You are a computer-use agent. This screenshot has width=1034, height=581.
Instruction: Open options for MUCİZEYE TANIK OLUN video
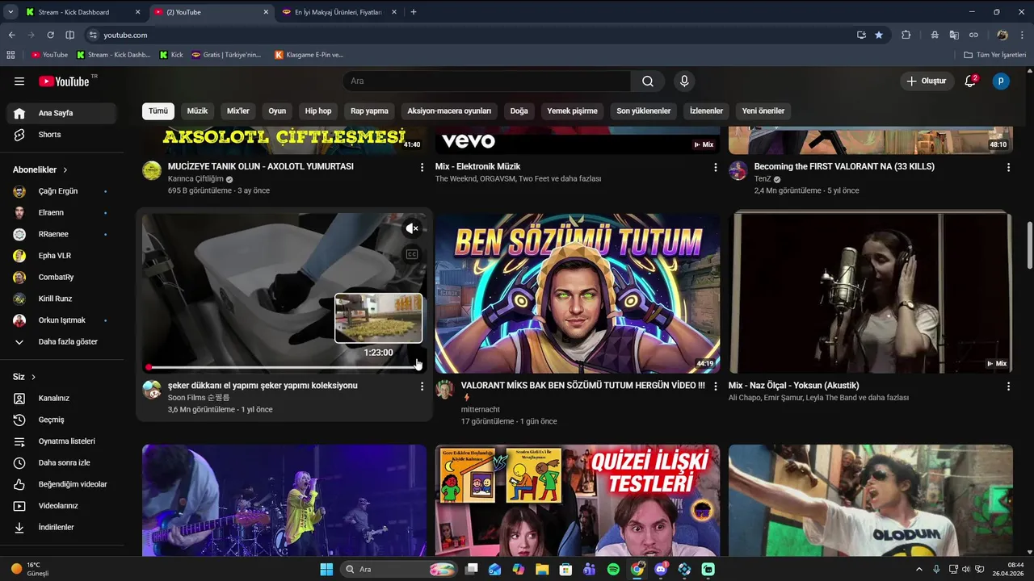pyautogui.click(x=422, y=167)
